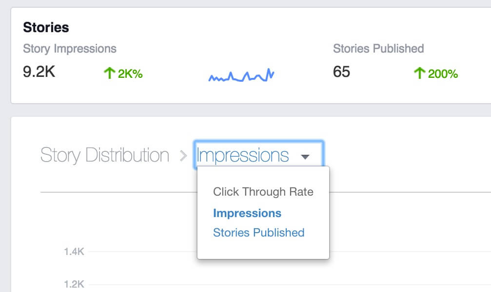Click the green arrow beside 2K%
The image size is (491, 292).
tap(108, 73)
